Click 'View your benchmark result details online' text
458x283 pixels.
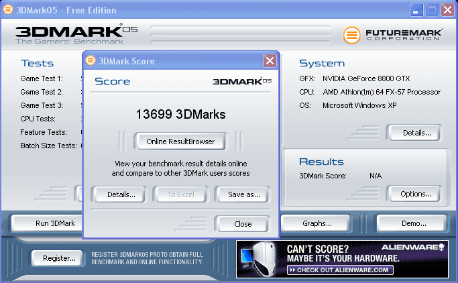[x=181, y=164]
